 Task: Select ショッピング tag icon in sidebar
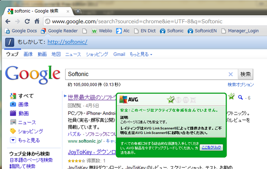click(x=13, y=131)
